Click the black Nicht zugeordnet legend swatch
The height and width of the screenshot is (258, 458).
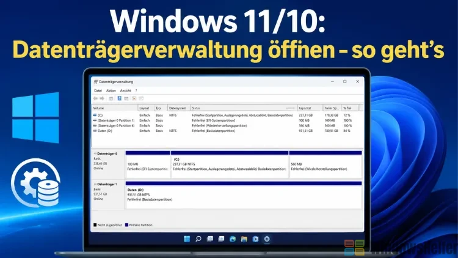point(95,225)
